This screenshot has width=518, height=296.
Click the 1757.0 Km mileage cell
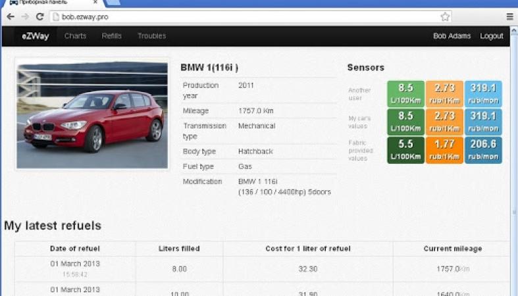click(453, 269)
